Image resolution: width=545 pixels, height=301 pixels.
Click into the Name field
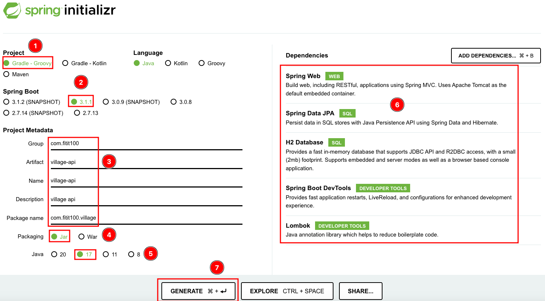click(x=146, y=181)
